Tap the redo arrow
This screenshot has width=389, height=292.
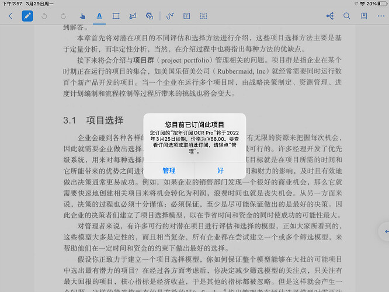point(63,16)
